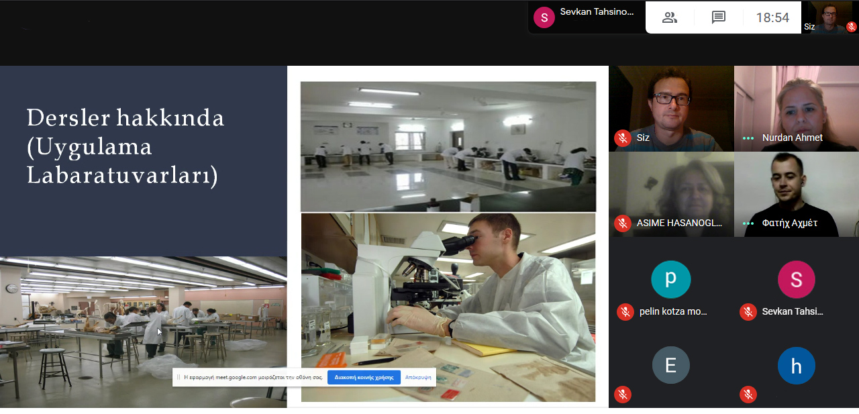Click the 'Dersler hakkında' slide title

pos(125,118)
